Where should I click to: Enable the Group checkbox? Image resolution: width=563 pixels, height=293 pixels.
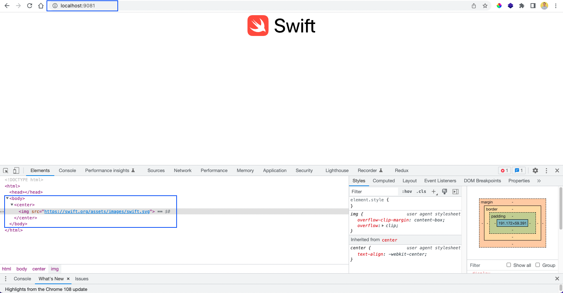(538, 265)
